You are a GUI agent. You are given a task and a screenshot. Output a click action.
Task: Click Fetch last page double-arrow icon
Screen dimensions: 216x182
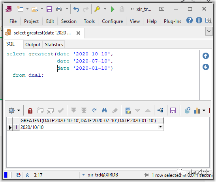click(84, 110)
